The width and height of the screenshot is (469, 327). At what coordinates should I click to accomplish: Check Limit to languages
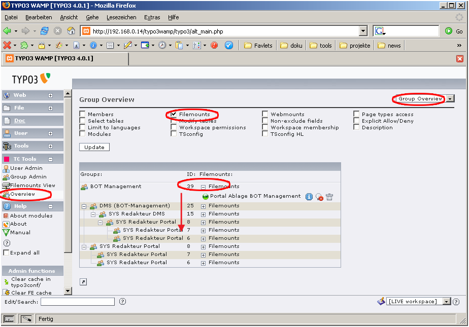83,127
